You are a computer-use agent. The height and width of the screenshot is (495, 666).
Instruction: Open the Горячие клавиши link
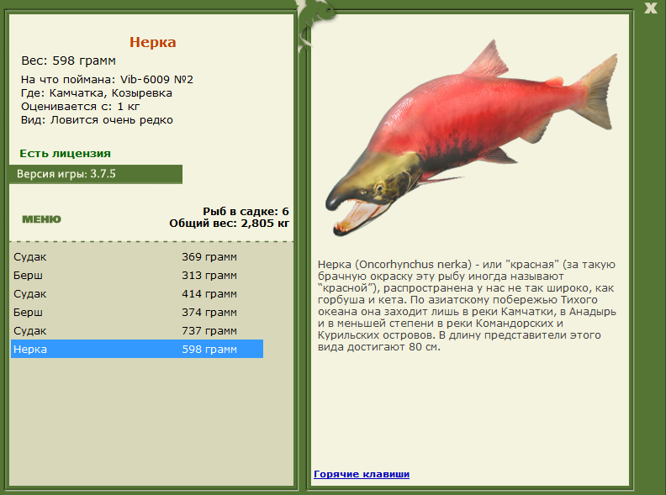(362, 474)
